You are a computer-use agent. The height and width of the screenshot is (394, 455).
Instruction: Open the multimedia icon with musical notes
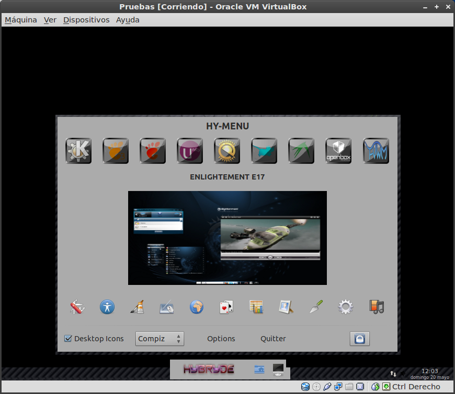pos(375,307)
